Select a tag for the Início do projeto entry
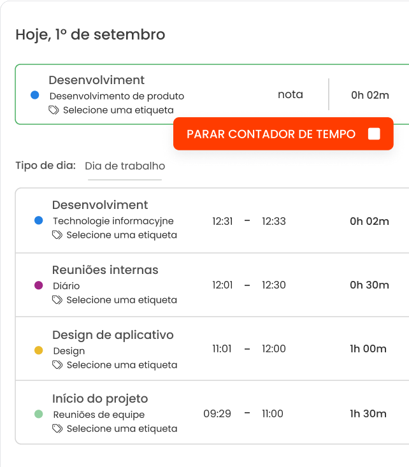This screenshot has width=409, height=467. (122, 429)
